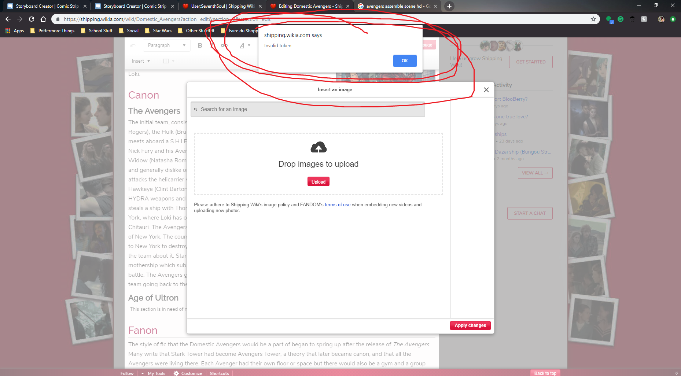Expand My Tools in the bottom bar

coord(153,373)
